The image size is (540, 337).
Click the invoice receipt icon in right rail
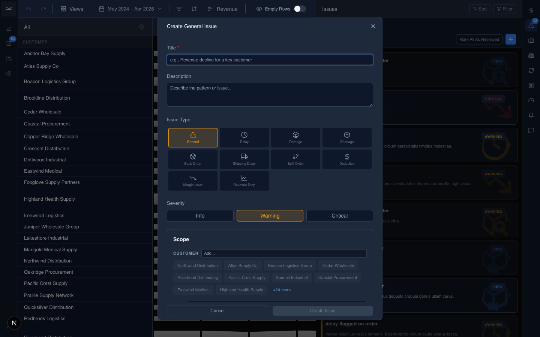click(x=531, y=85)
